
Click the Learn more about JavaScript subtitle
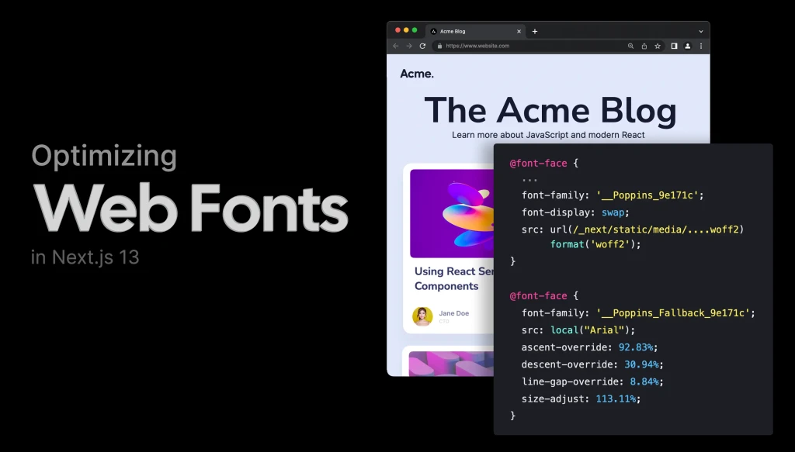(x=548, y=135)
